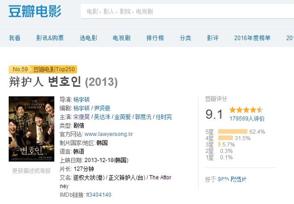Viewport: 294px width, 204px height.
Task: Open the IMDb link tt3404140
Action: (99, 195)
